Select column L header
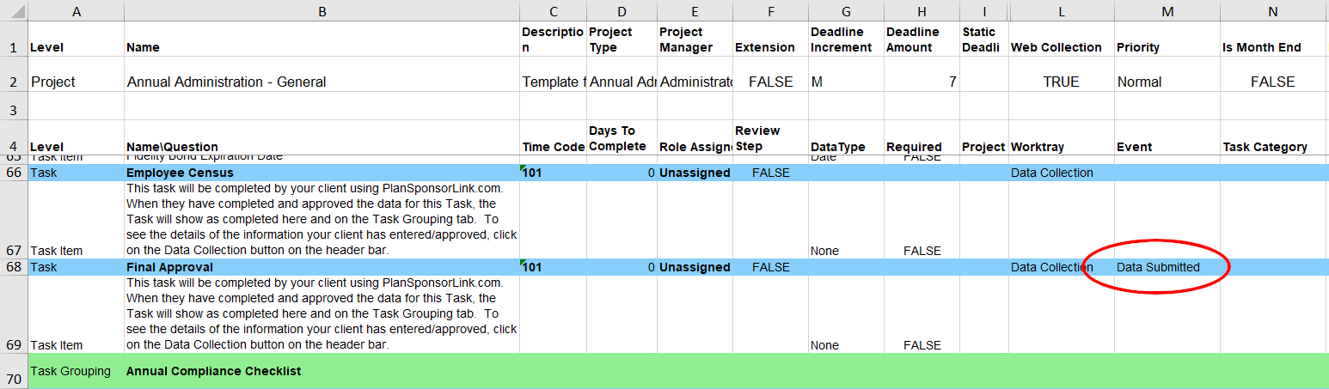The width and height of the screenshot is (1329, 389). (x=1062, y=10)
